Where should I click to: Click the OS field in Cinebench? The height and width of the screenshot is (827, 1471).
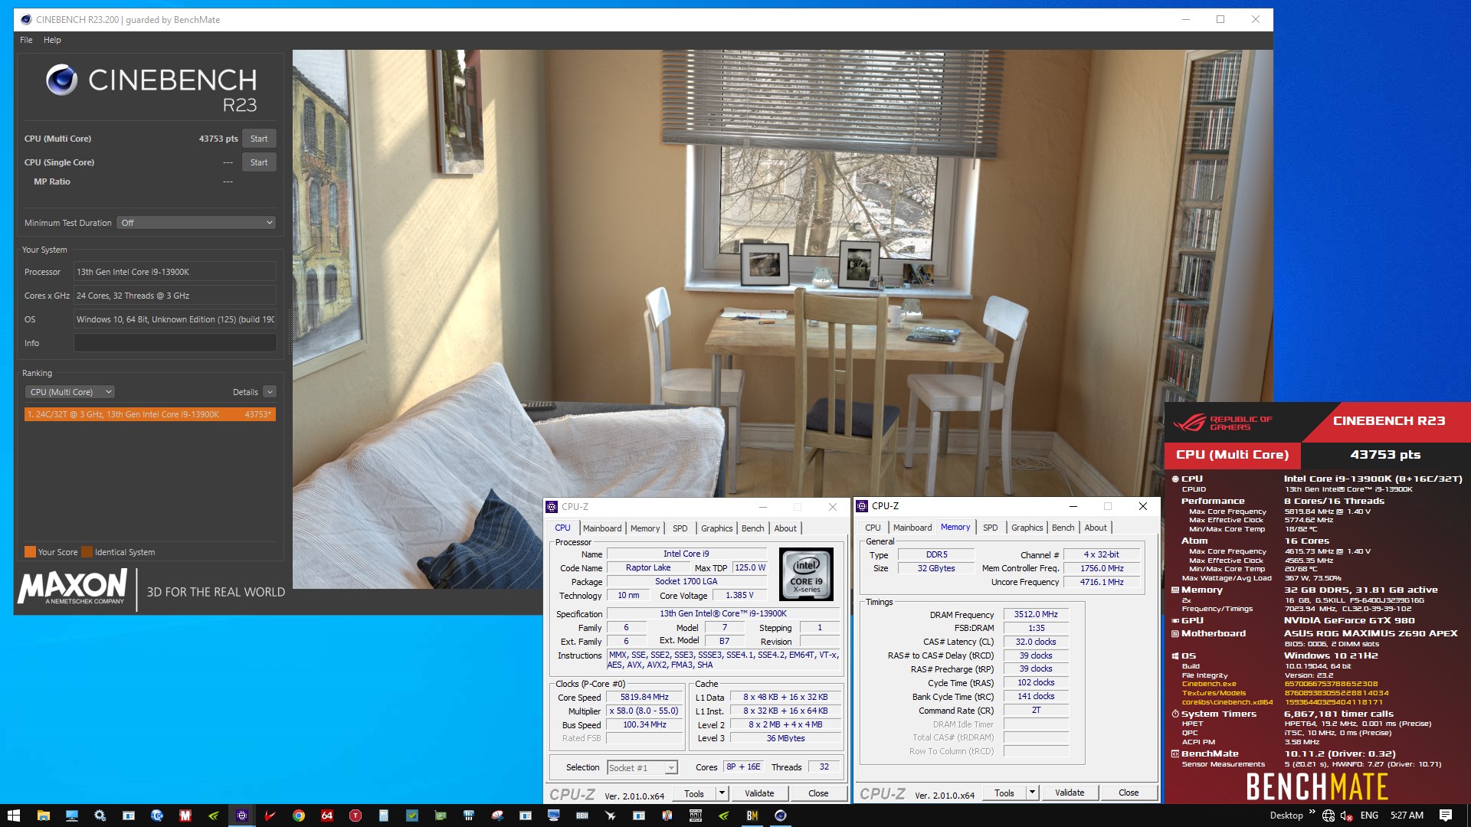[x=175, y=319]
